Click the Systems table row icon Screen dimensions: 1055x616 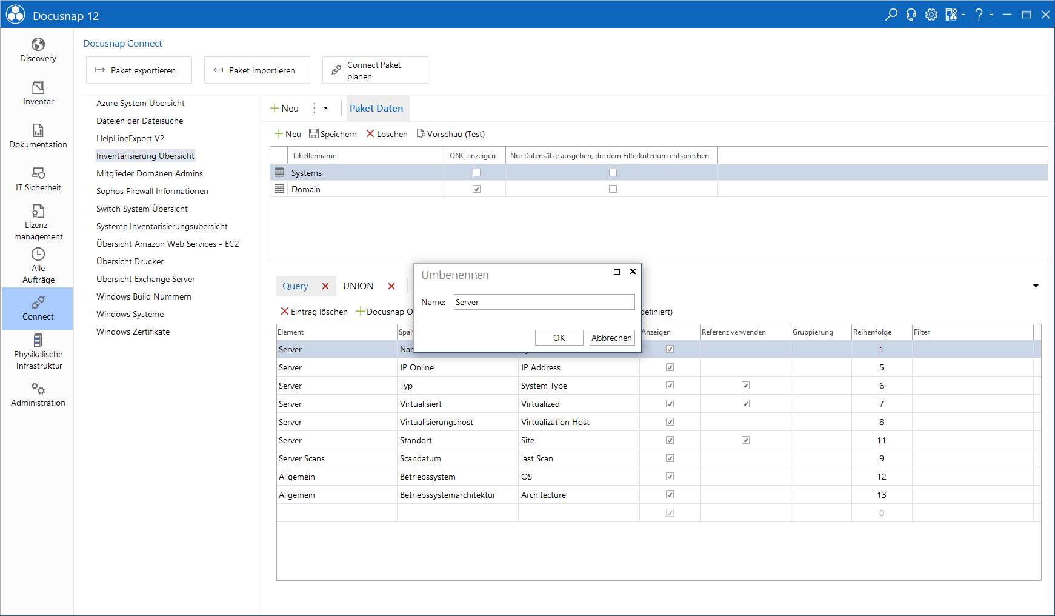click(x=279, y=172)
